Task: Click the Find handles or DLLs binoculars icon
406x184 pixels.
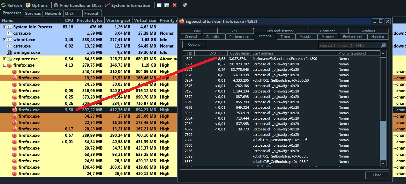Action: tap(56, 5)
